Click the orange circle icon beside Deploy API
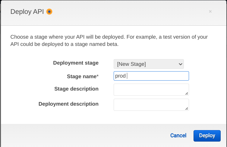 49,12
